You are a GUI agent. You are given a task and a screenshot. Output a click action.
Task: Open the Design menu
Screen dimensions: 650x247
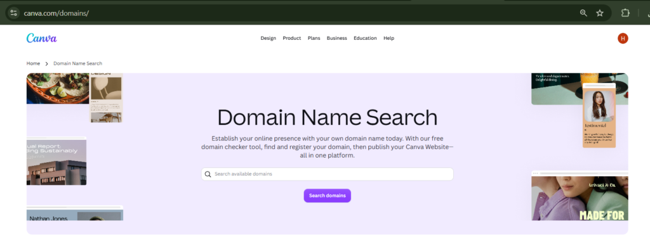(x=269, y=38)
